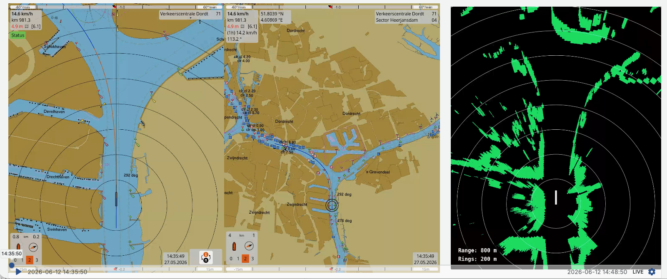Click the 113.2° heading value in right chart
The height and width of the screenshot is (279, 667).
(x=234, y=39)
